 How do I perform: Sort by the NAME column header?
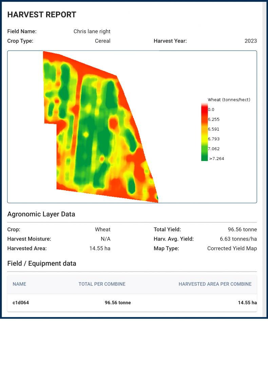click(x=19, y=284)
